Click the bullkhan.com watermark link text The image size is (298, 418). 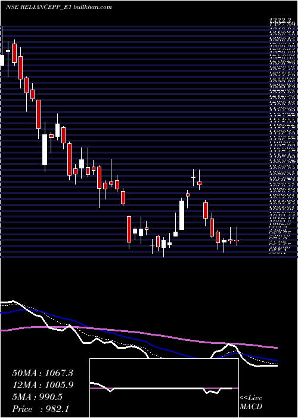coord(91,7)
